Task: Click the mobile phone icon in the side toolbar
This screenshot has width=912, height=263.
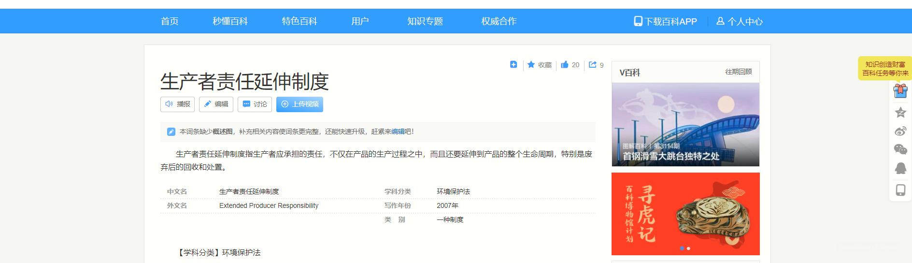Action: pyautogui.click(x=900, y=190)
